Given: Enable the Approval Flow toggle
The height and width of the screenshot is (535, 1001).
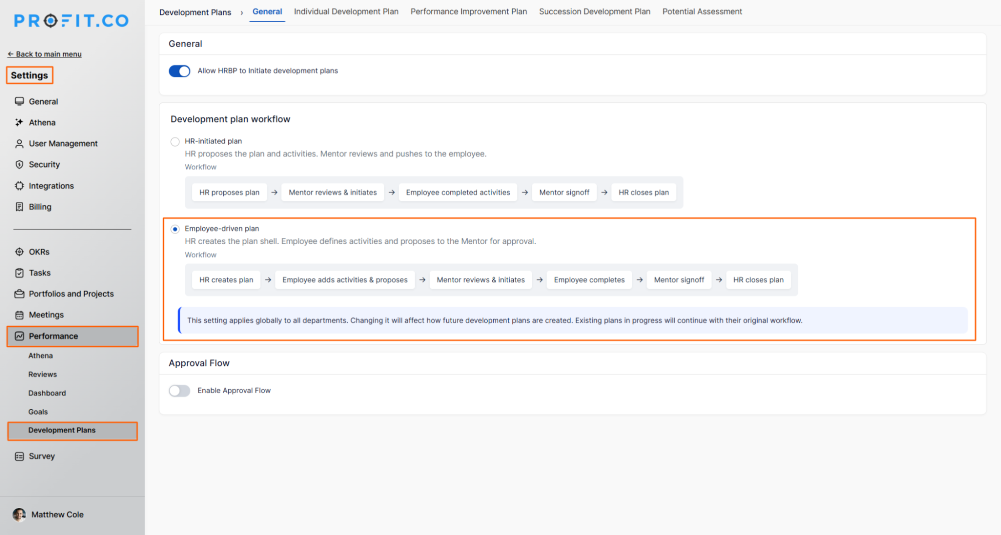Looking at the screenshot, I should [179, 390].
